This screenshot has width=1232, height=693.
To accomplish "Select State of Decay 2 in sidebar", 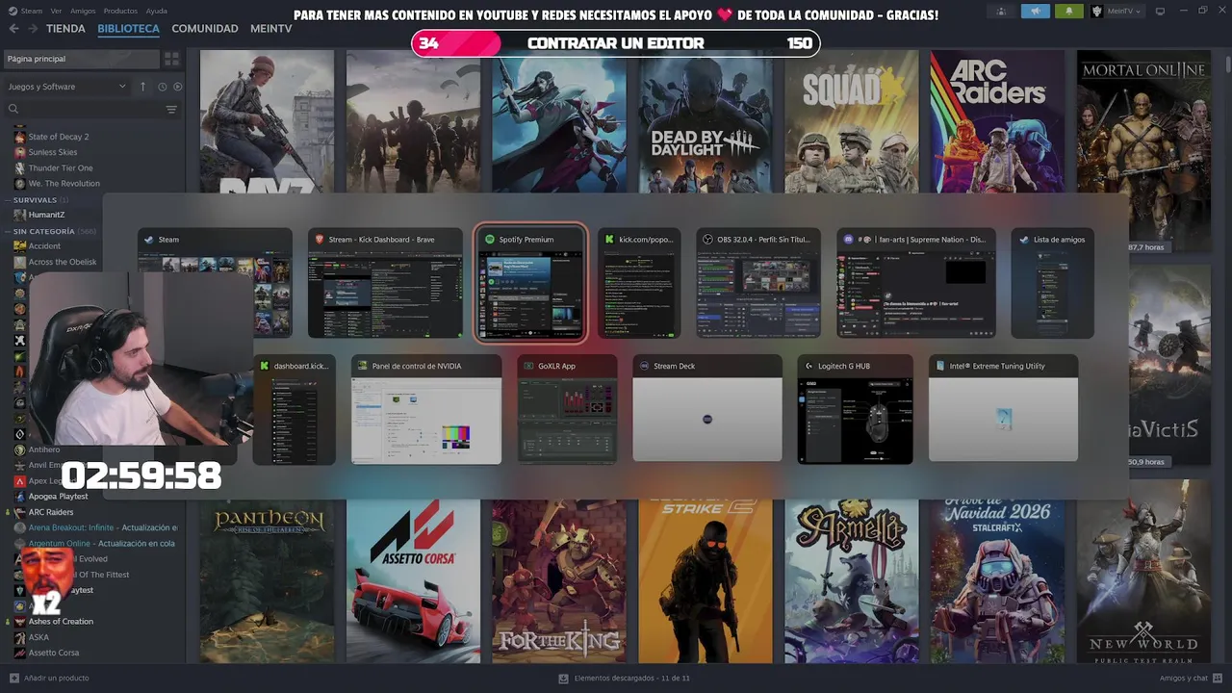I will click(58, 137).
